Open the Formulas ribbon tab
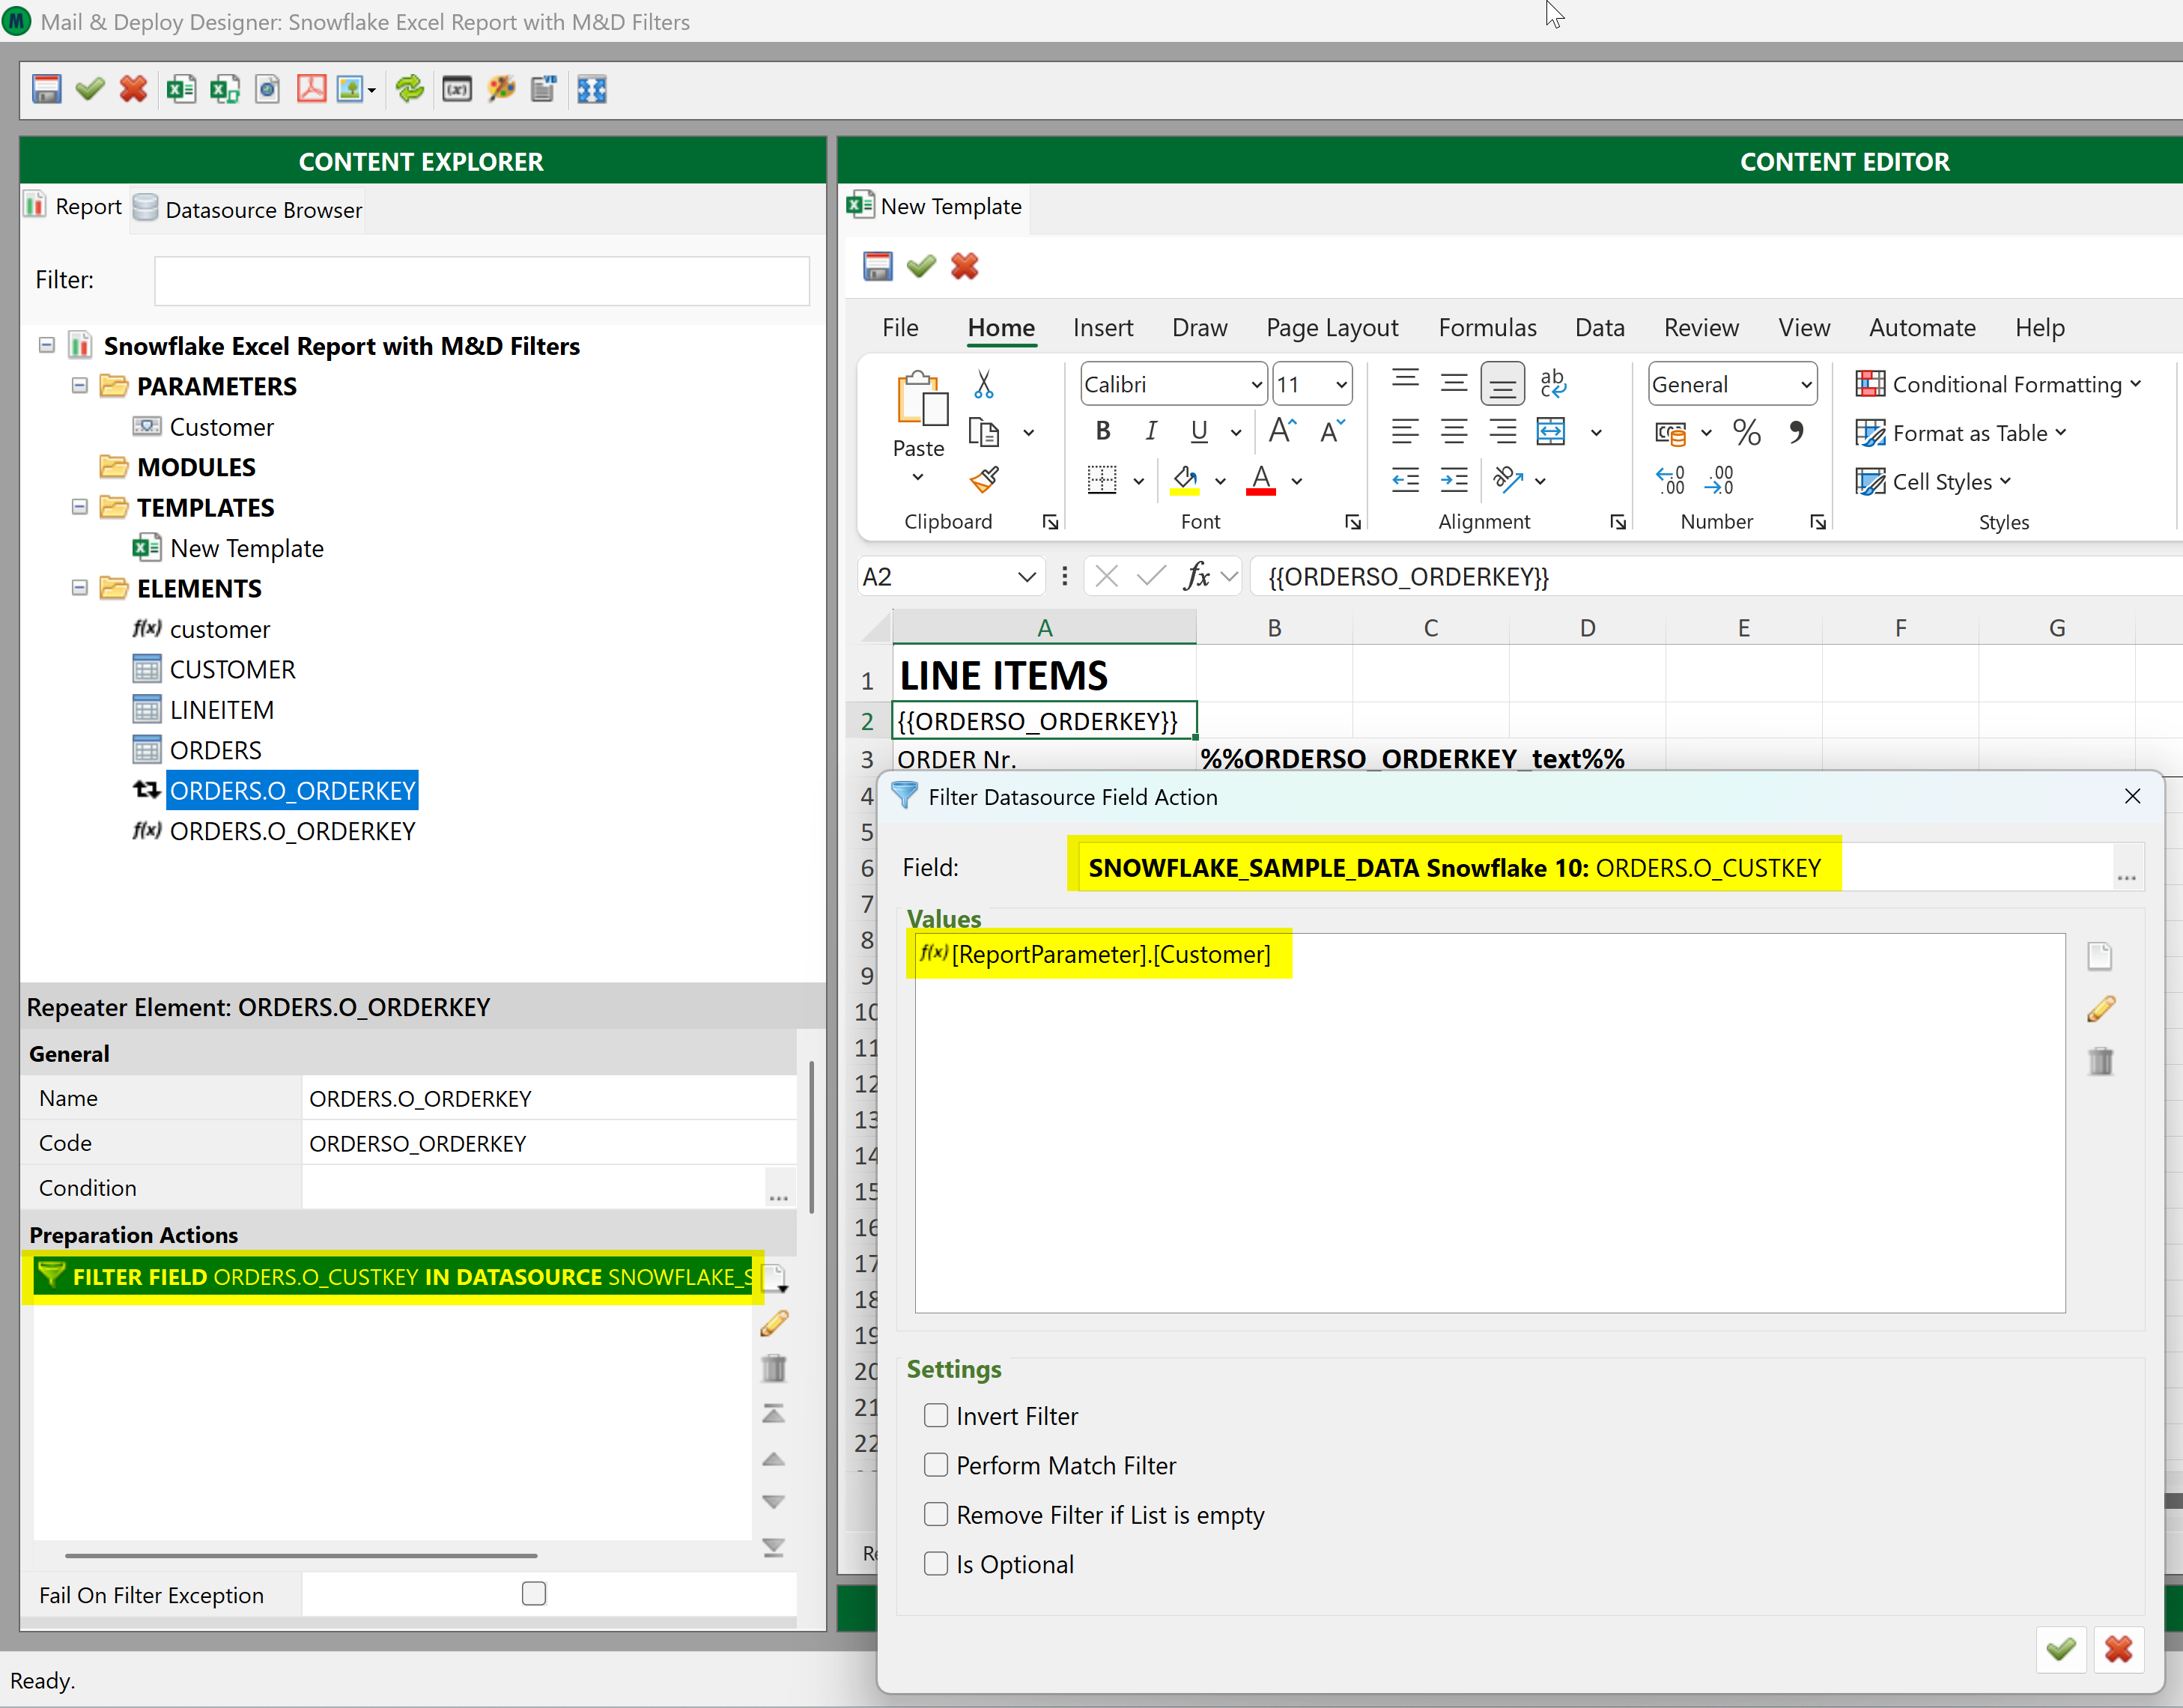The height and width of the screenshot is (1708, 2183). pos(1487,328)
